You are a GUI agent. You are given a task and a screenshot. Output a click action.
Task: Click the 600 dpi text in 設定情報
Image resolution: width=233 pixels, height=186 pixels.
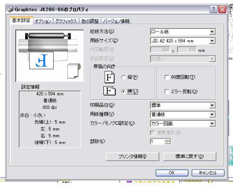click(50, 107)
